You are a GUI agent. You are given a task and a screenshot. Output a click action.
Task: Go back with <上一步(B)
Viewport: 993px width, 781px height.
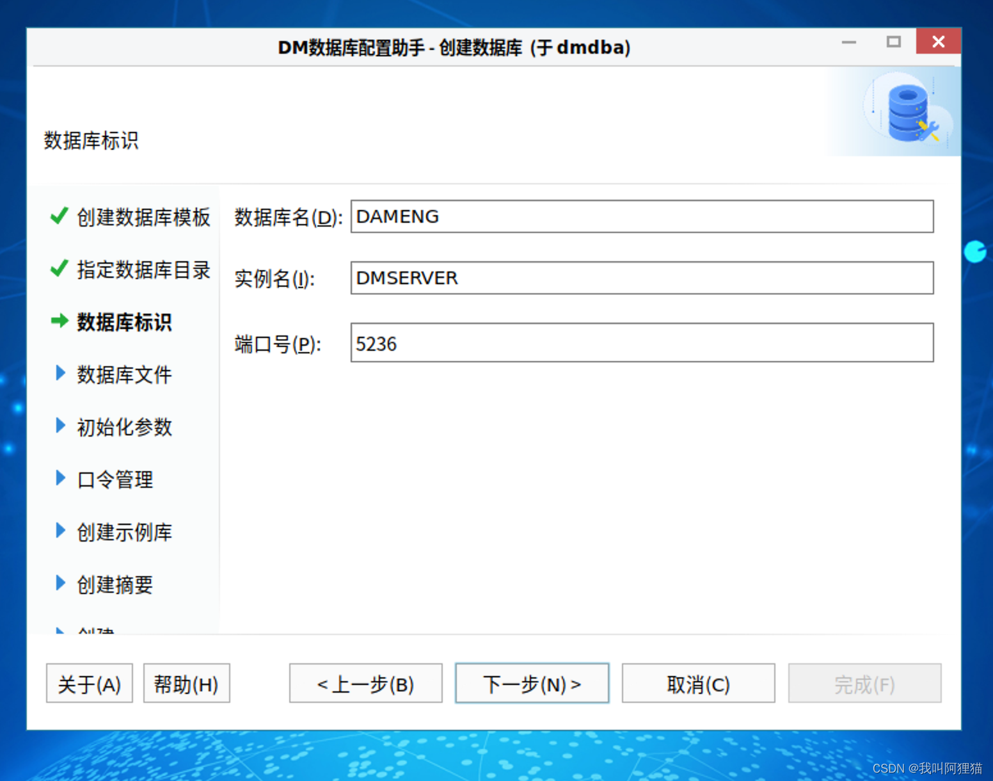[x=365, y=684]
